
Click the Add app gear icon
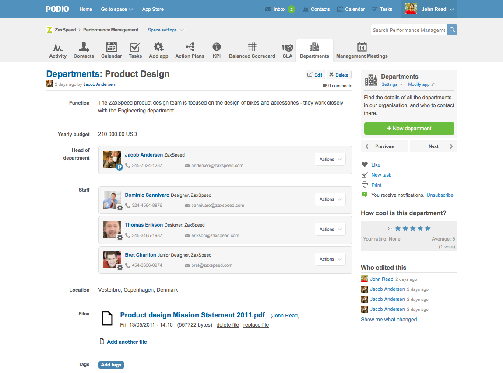pyautogui.click(x=158, y=47)
